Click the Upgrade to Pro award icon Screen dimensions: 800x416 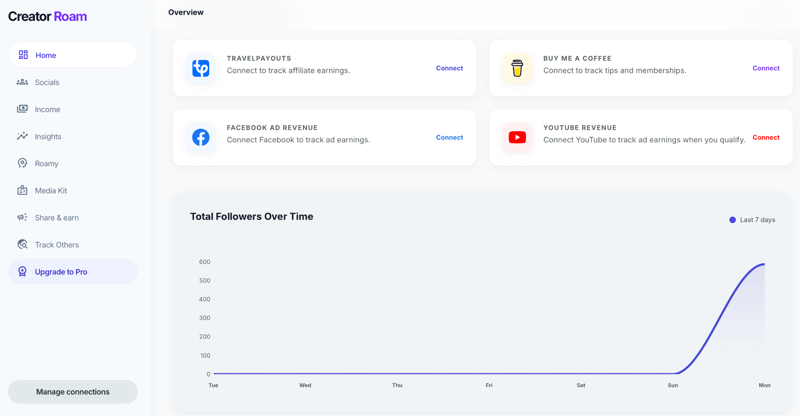pos(22,272)
